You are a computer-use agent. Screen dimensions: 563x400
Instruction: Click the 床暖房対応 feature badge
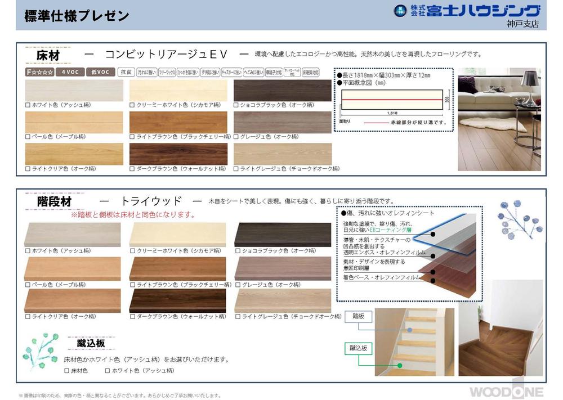pyautogui.click(x=311, y=73)
